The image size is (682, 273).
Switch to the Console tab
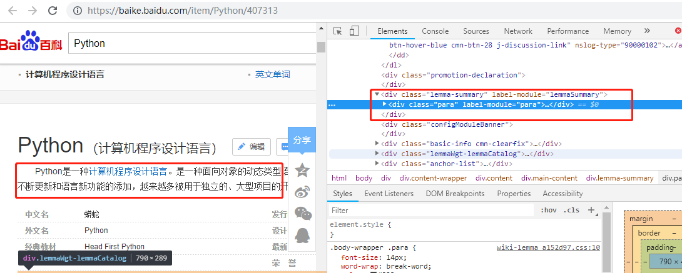point(435,31)
